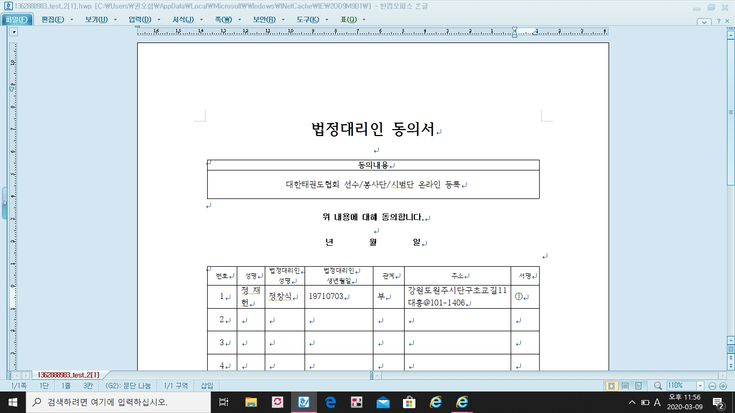Click the 주소 column header
Image resolution: width=735 pixels, height=413 pixels.
(457, 276)
